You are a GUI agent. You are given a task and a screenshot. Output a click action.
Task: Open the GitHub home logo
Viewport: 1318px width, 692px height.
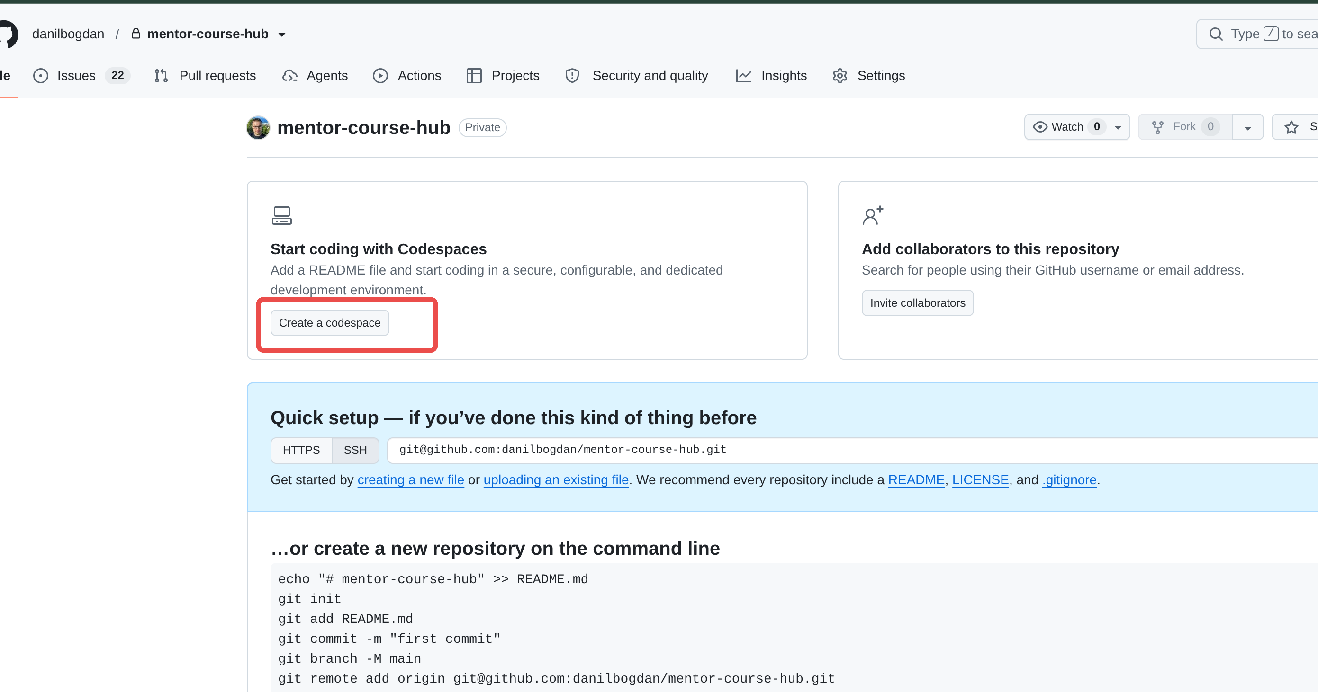coord(8,34)
